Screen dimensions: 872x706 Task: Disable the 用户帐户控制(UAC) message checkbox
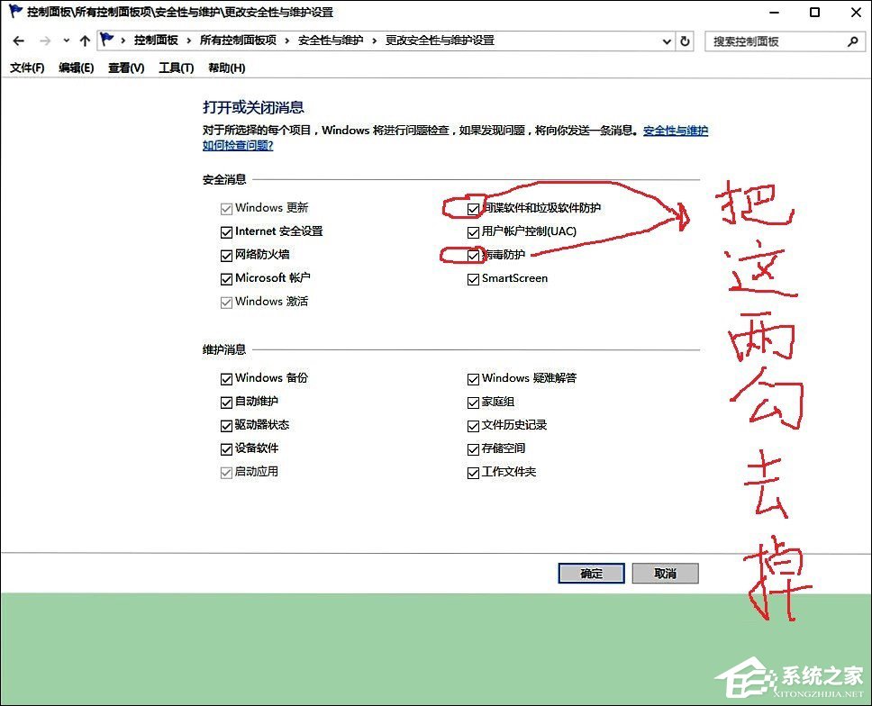point(473,231)
